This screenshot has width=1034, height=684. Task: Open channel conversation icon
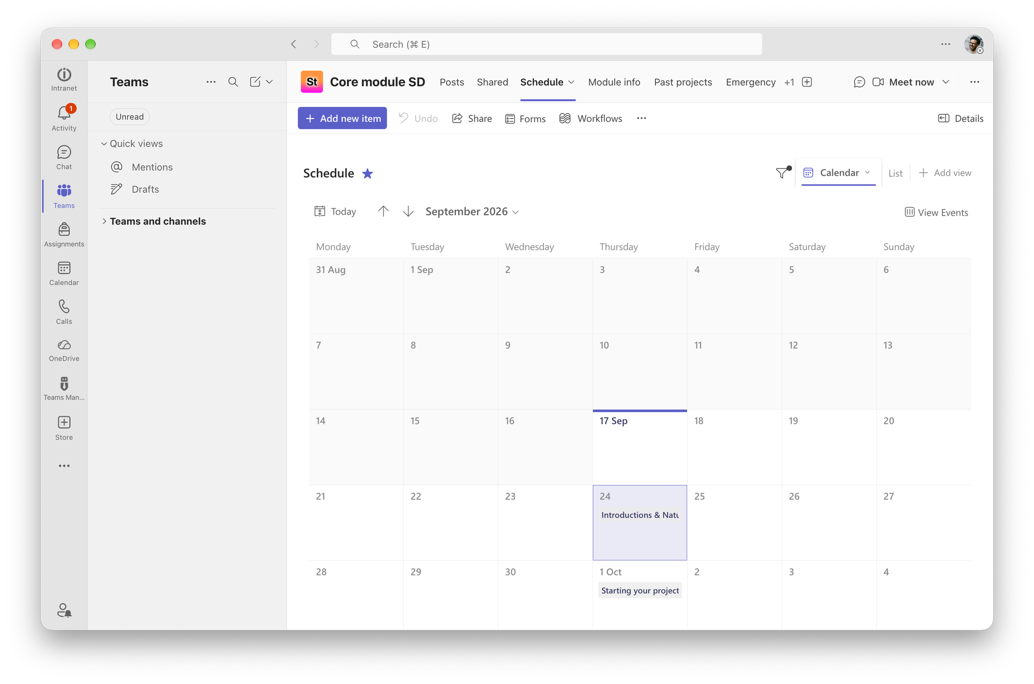point(859,82)
